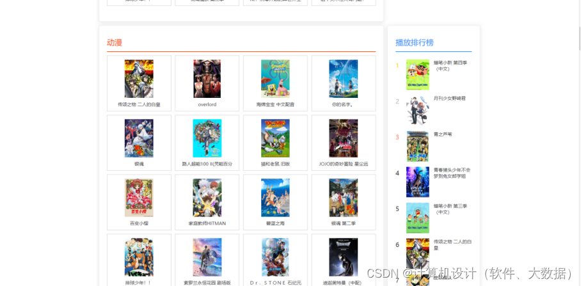Click the 你的名字。 title text

[344, 104]
